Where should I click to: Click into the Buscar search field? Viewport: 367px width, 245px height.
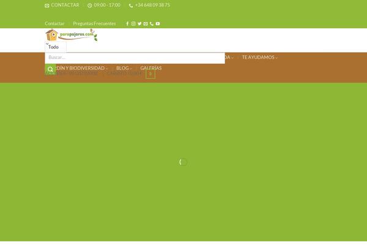click(135, 58)
